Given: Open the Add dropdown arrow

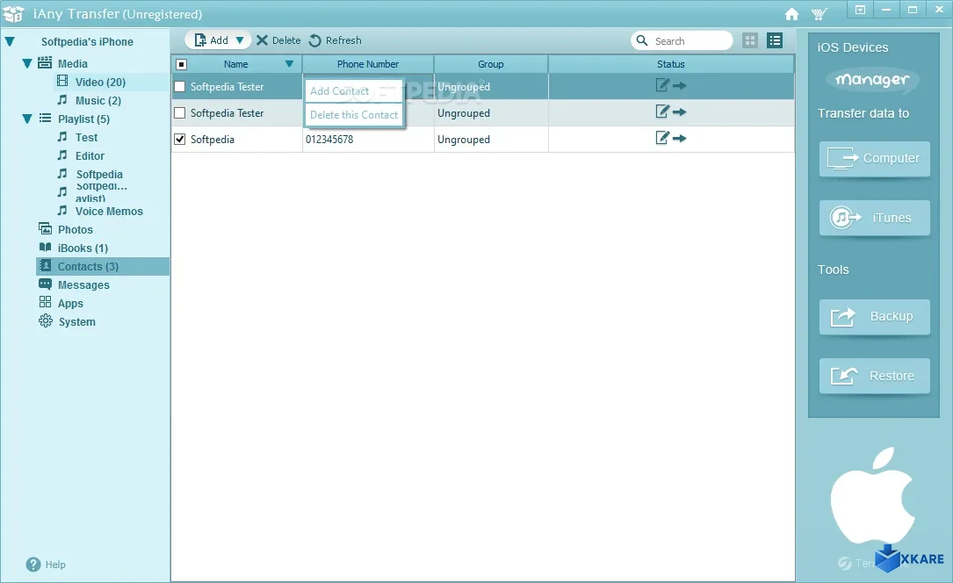Looking at the screenshot, I should [240, 40].
